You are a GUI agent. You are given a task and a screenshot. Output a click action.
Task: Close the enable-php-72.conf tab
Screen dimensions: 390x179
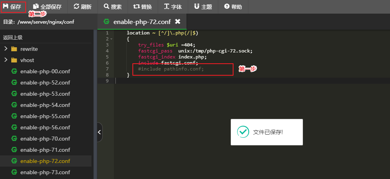tap(177, 22)
